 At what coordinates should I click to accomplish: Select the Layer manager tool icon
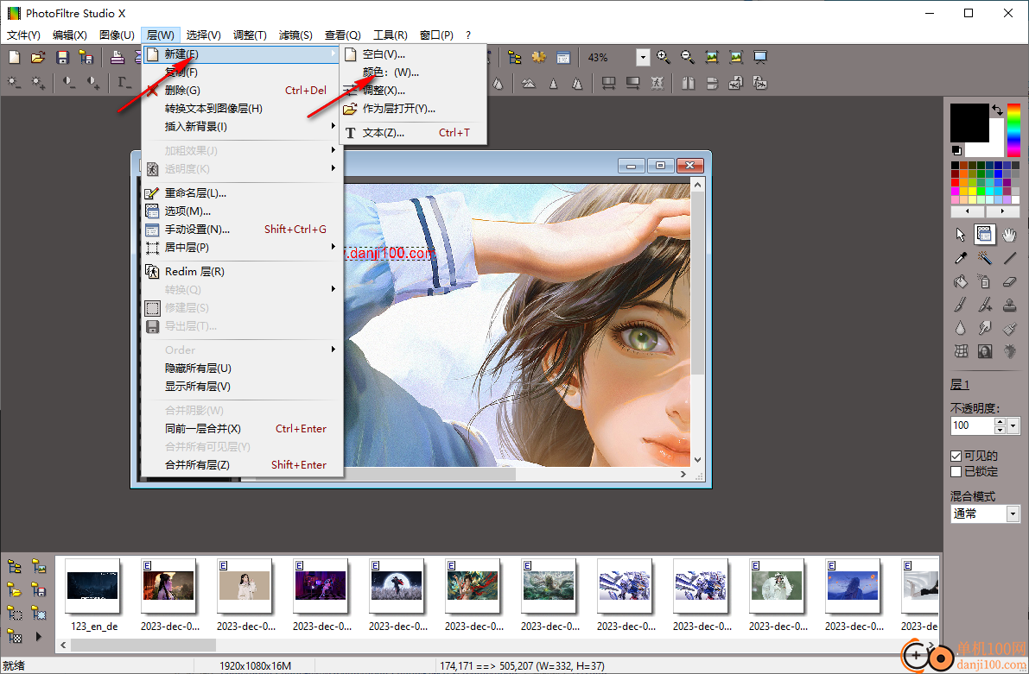pyautogui.click(x=984, y=235)
